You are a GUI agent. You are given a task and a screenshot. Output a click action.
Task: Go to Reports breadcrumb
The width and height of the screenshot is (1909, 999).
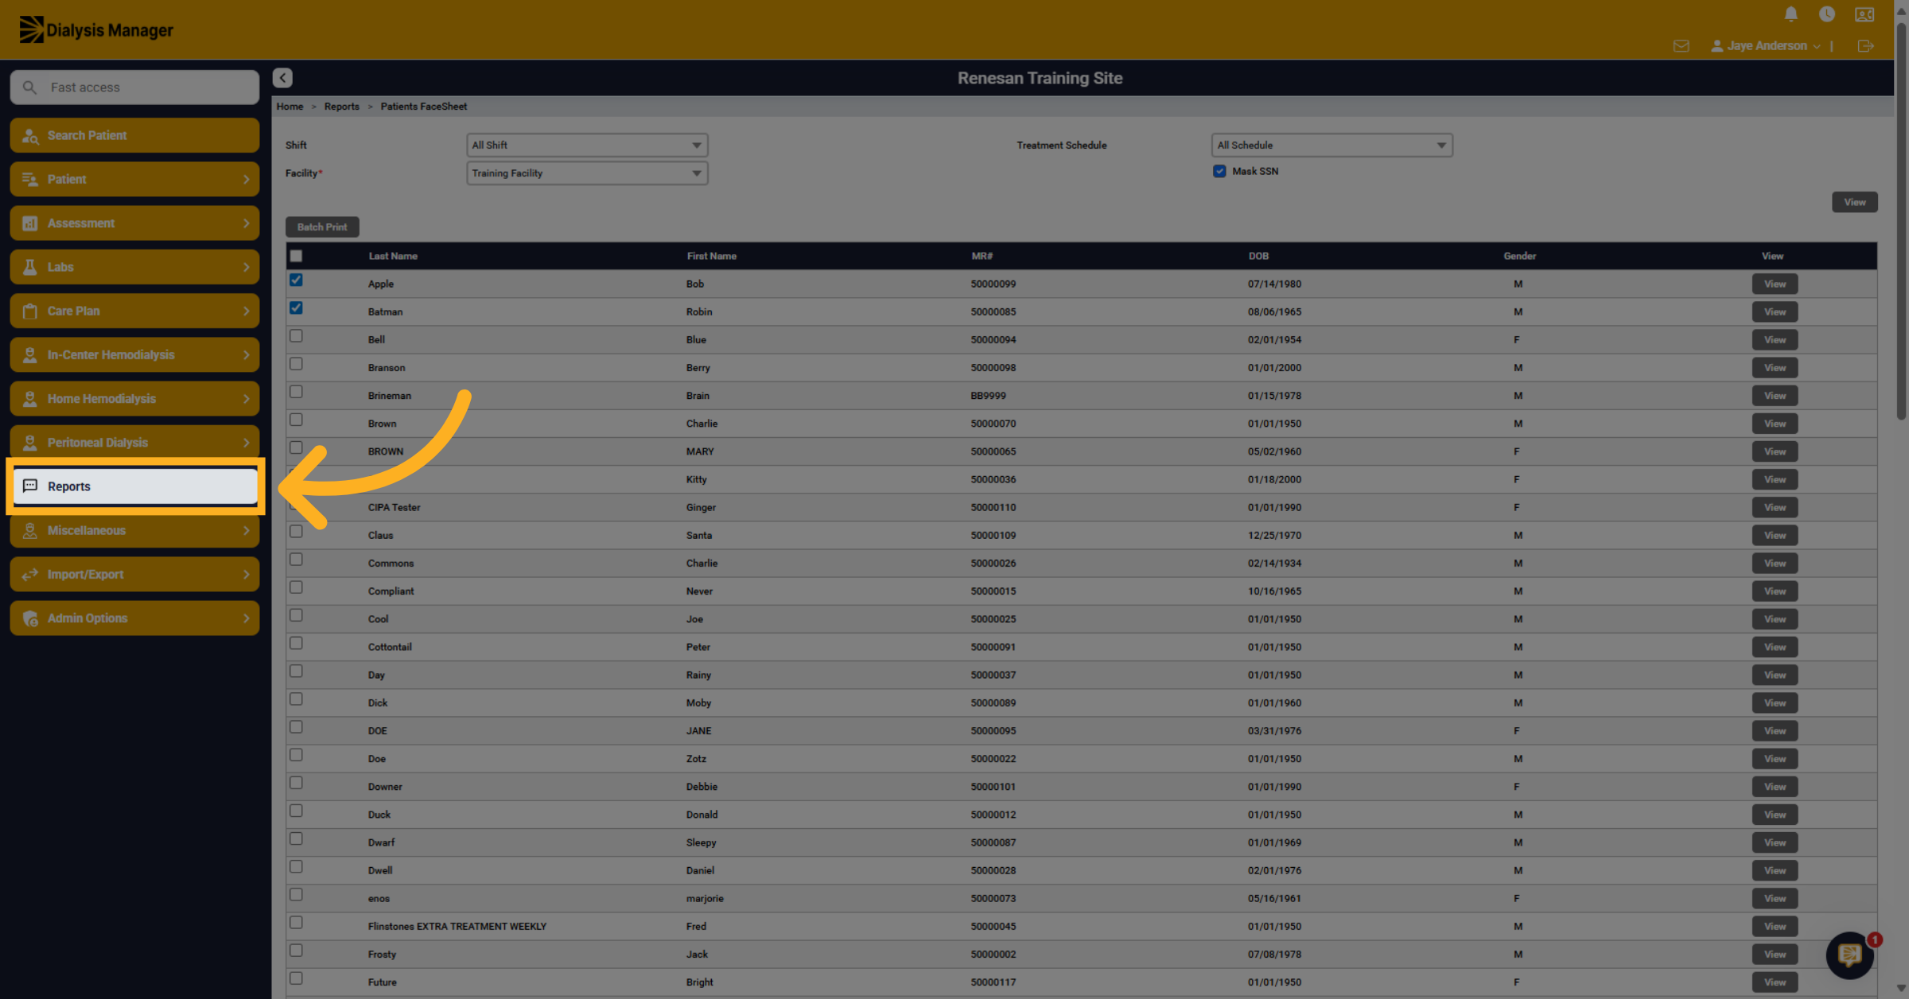341,106
